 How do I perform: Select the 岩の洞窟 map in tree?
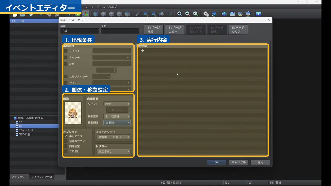point(25,134)
